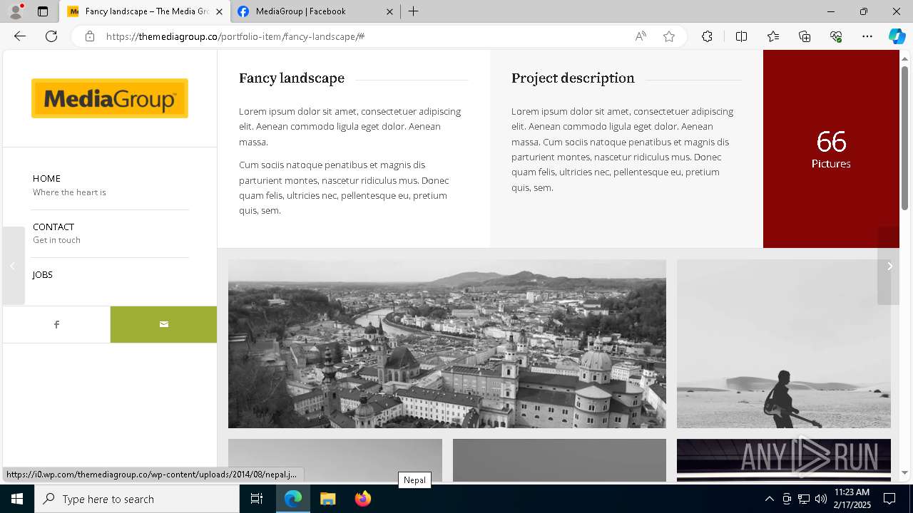Open the Nepal photo thumbnail
Screen dimensions: 913x513
335,460
